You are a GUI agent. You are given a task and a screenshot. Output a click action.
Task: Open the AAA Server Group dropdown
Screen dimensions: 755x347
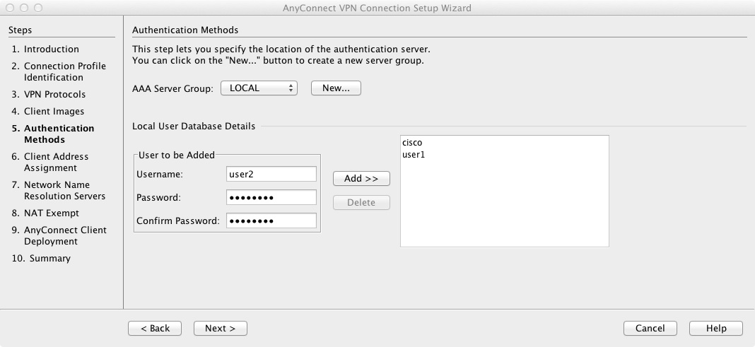point(259,88)
